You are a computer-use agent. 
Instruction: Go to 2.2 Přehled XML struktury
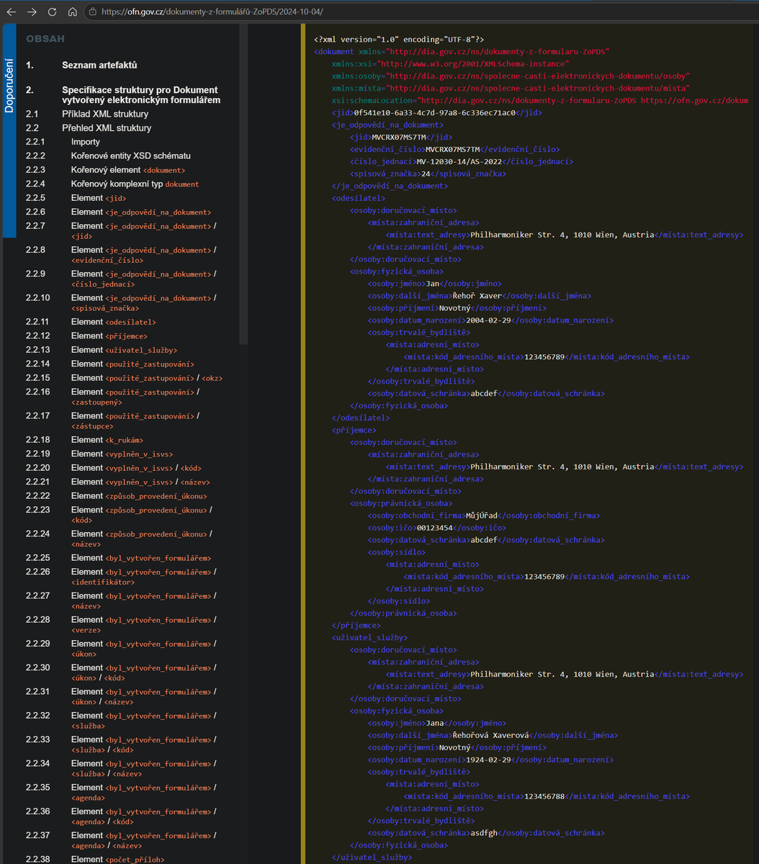(107, 128)
